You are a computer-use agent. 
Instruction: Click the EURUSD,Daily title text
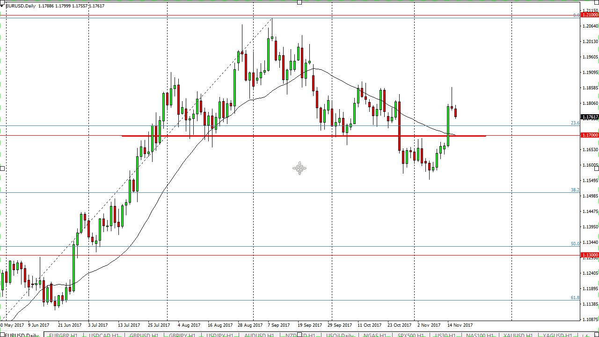[x=21, y=6]
